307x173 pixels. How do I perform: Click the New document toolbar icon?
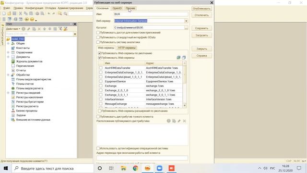[4, 13]
